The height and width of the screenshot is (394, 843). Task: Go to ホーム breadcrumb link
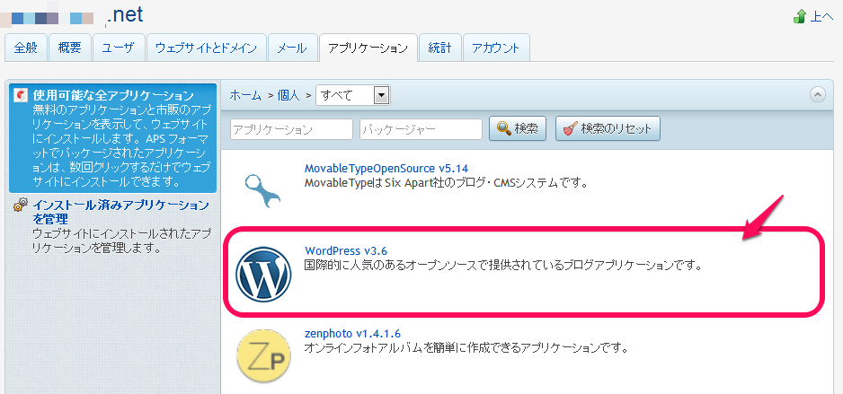tap(244, 95)
